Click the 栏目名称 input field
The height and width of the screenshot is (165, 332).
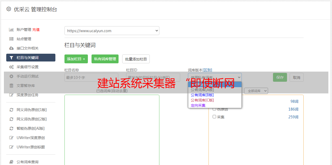(x=91, y=77)
